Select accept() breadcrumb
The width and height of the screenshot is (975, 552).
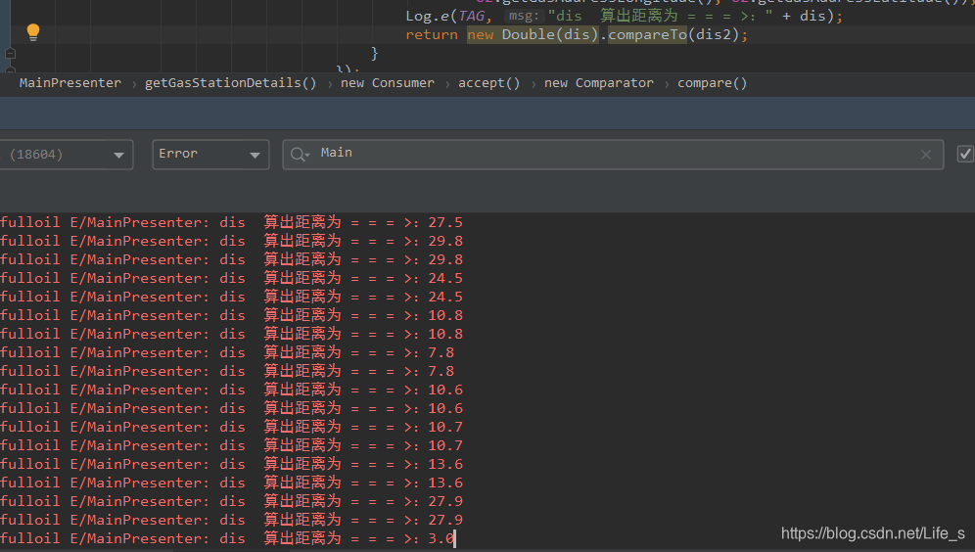pyautogui.click(x=488, y=83)
